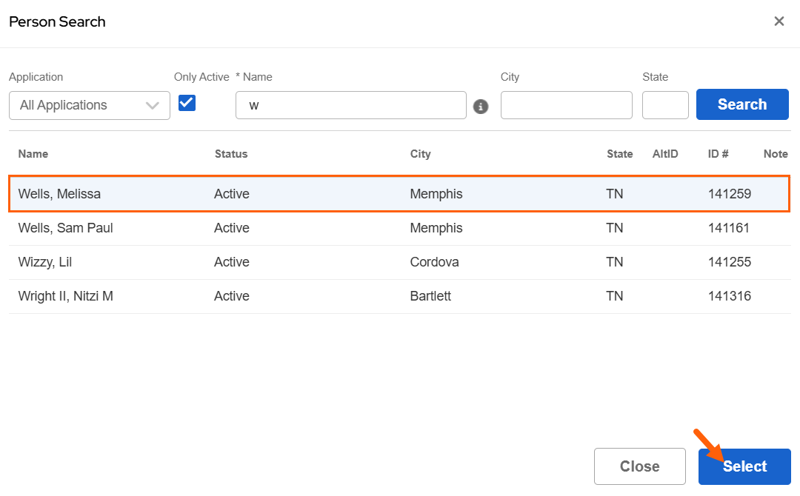Uncheck the Only Active checkbox
Screen dimensions: 800x496
(x=187, y=103)
